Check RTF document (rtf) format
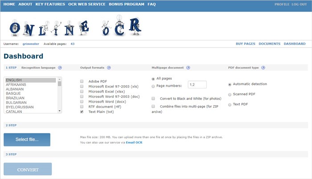The width and height of the screenshot is (312, 179). coord(82,107)
